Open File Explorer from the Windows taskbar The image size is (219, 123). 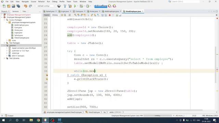click(x=31, y=120)
